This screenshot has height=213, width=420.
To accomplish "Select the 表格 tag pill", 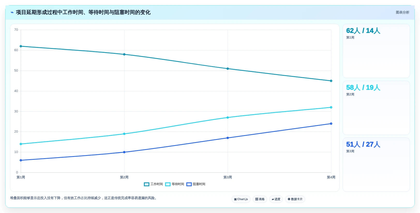I will [x=260, y=199].
